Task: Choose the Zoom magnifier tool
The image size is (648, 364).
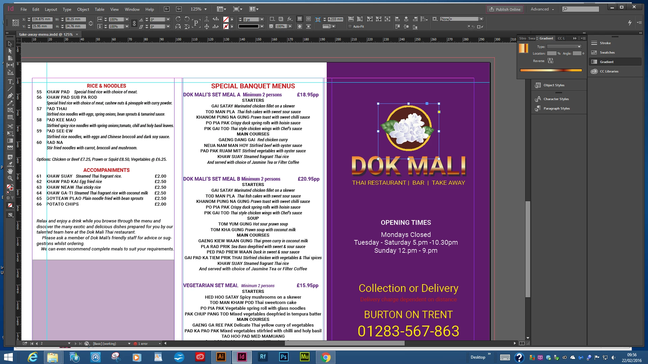Action: pos(10,178)
